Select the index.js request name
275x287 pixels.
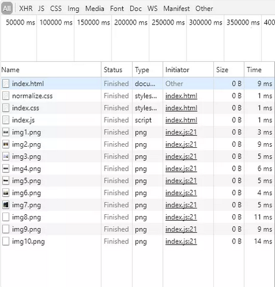tap(23, 121)
